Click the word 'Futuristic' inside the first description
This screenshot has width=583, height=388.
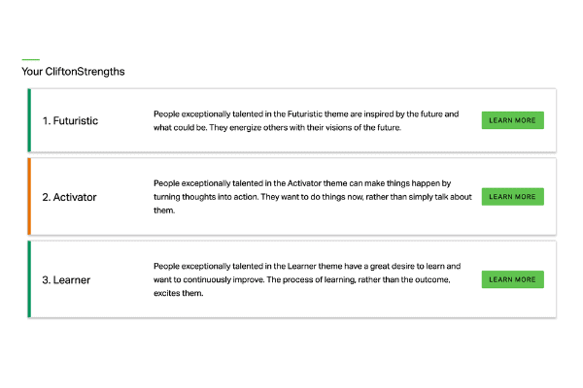304,114
